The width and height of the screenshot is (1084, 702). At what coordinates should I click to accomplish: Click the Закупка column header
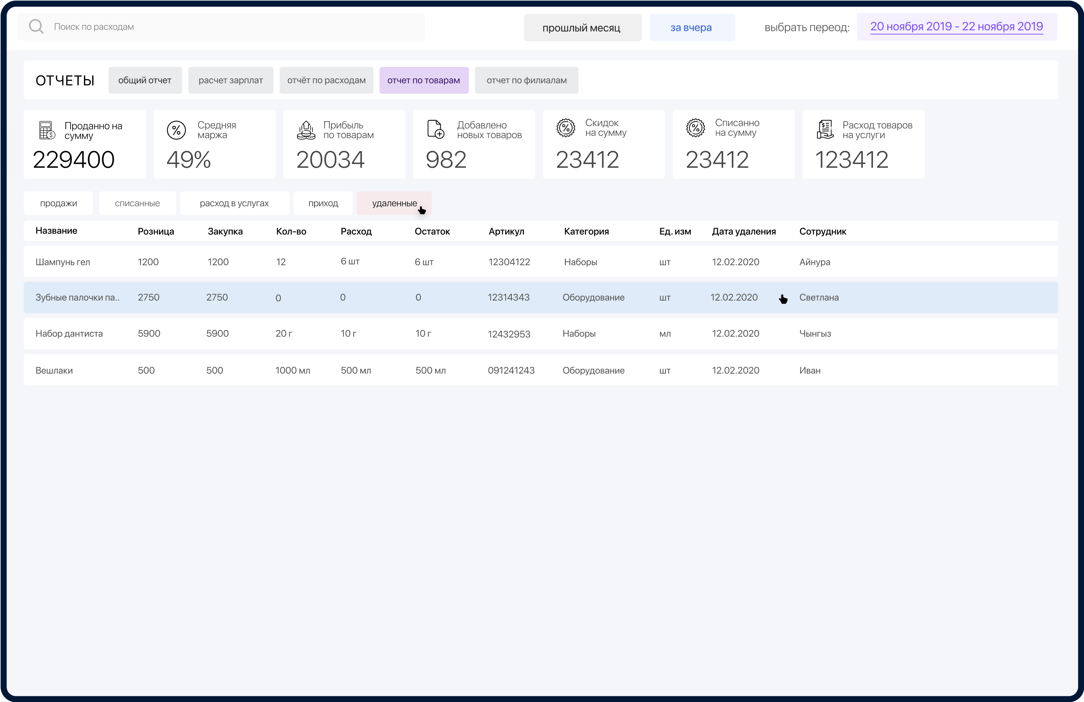(x=225, y=231)
